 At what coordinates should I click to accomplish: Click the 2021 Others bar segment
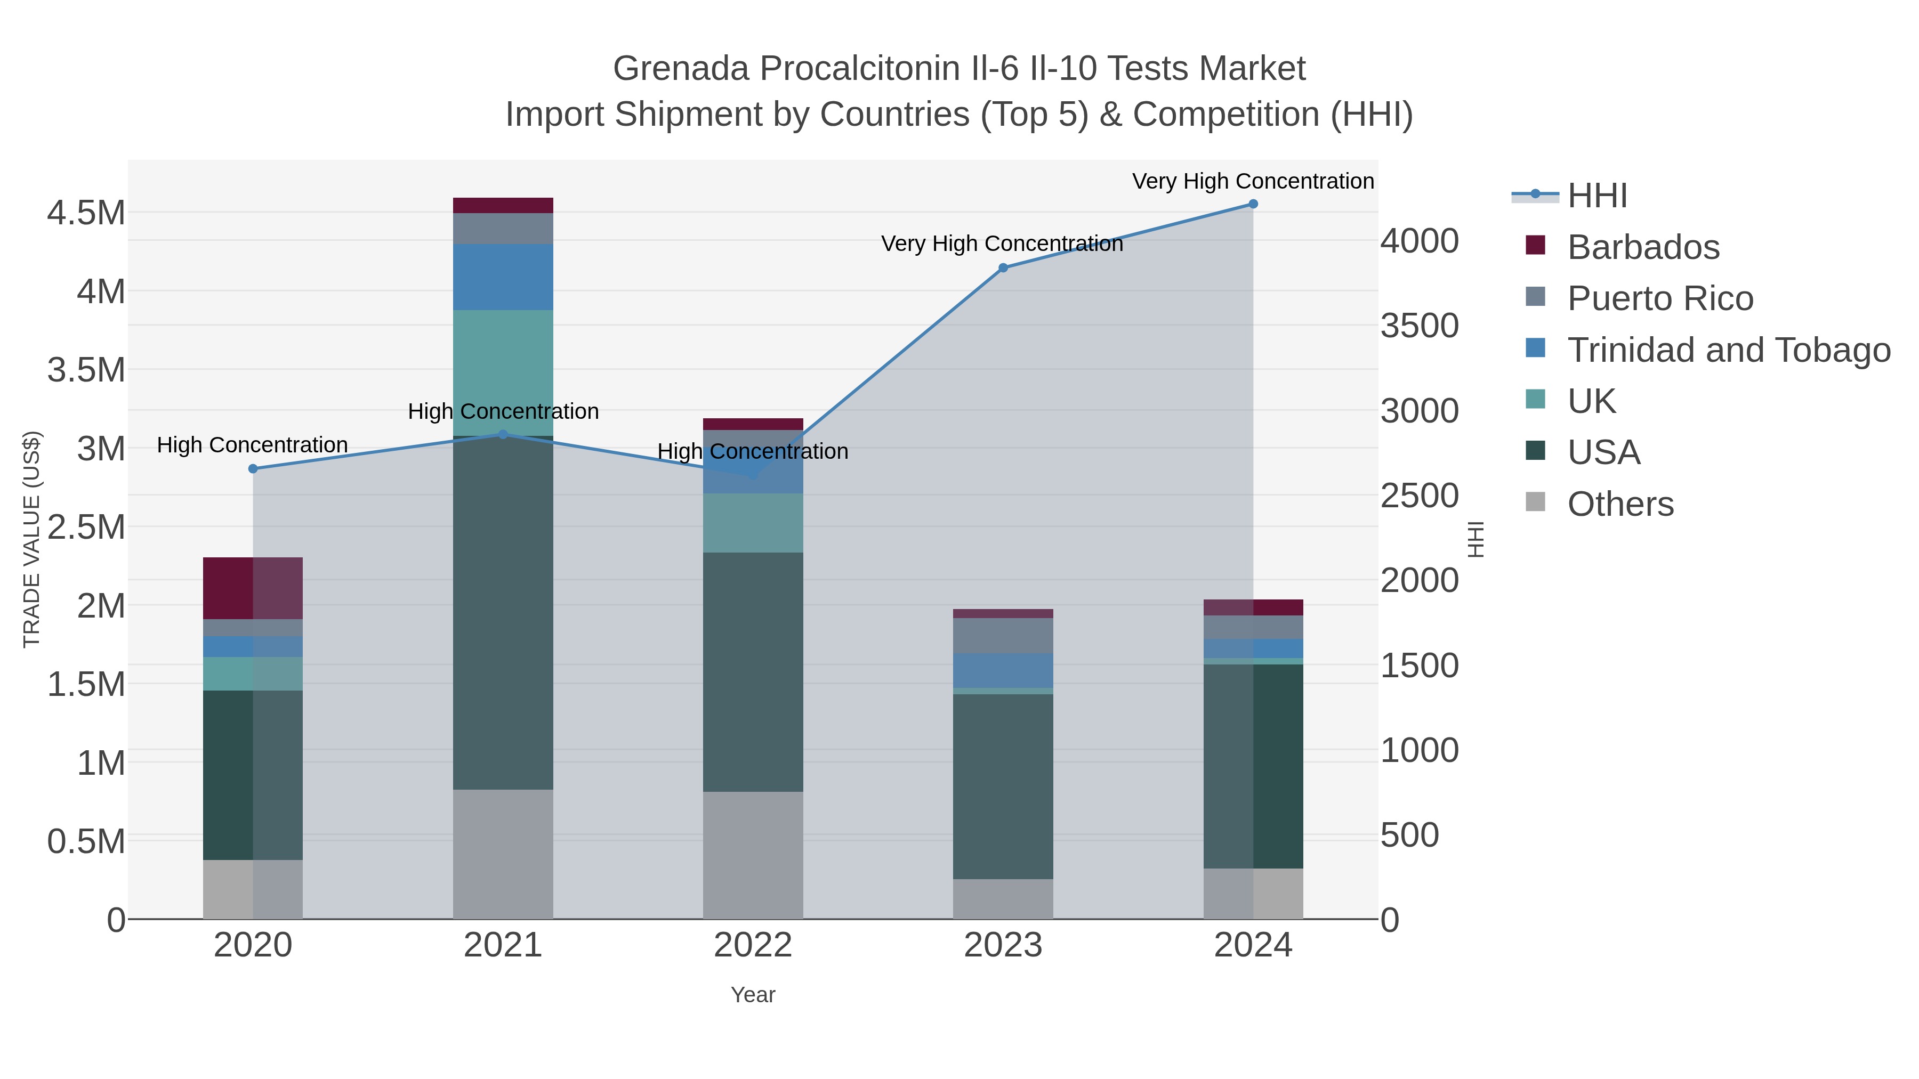(x=503, y=854)
